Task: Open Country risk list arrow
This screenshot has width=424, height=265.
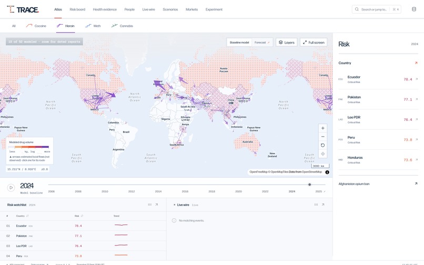Action: point(416,63)
